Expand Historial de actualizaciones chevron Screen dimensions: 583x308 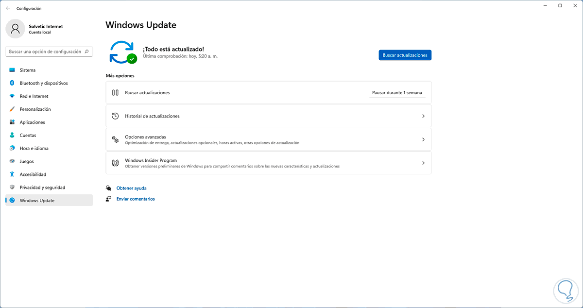tap(423, 116)
